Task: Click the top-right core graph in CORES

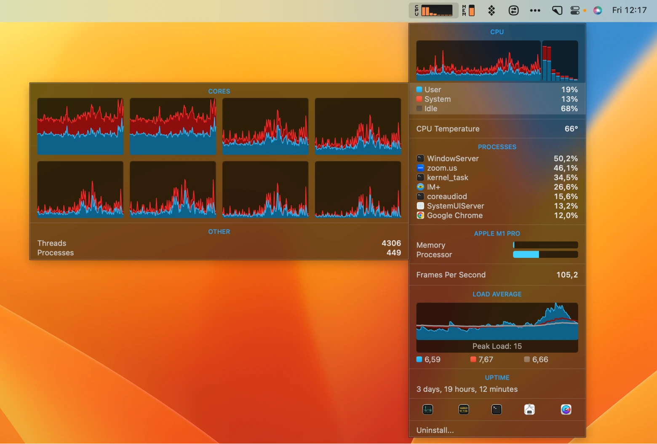Action: 358,126
